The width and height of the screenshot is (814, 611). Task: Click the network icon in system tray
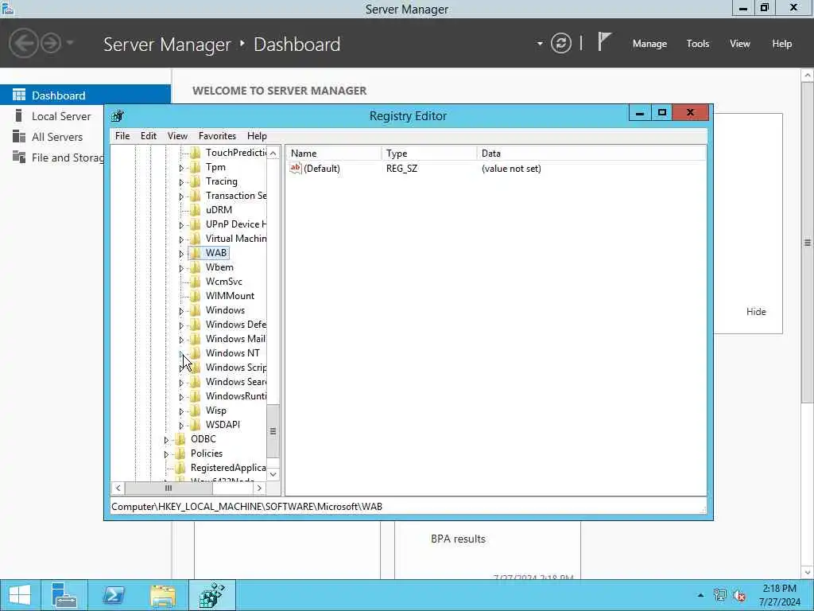pyautogui.click(x=719, y=595)
